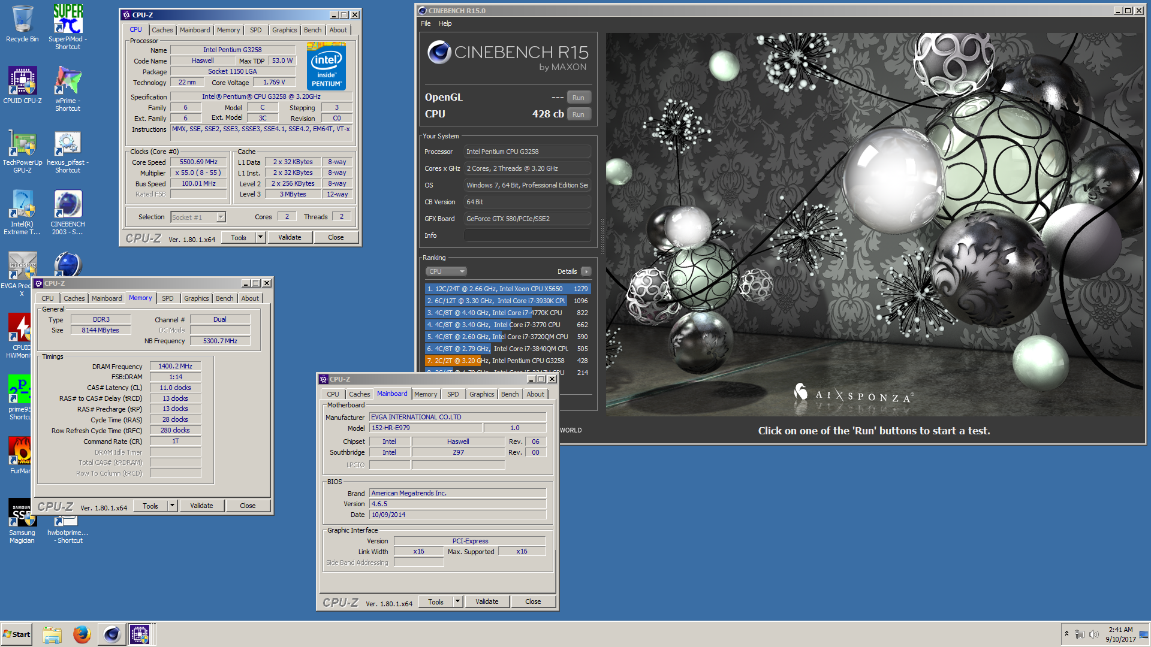This screenshot has width=1151, height=647.
Task: Click the Cinebench R15 logo sphere
Action: [x=439, y=53]
